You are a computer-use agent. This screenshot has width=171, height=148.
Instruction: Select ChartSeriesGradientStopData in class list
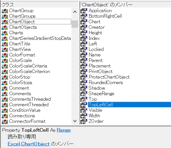click(x=40, y=38)
